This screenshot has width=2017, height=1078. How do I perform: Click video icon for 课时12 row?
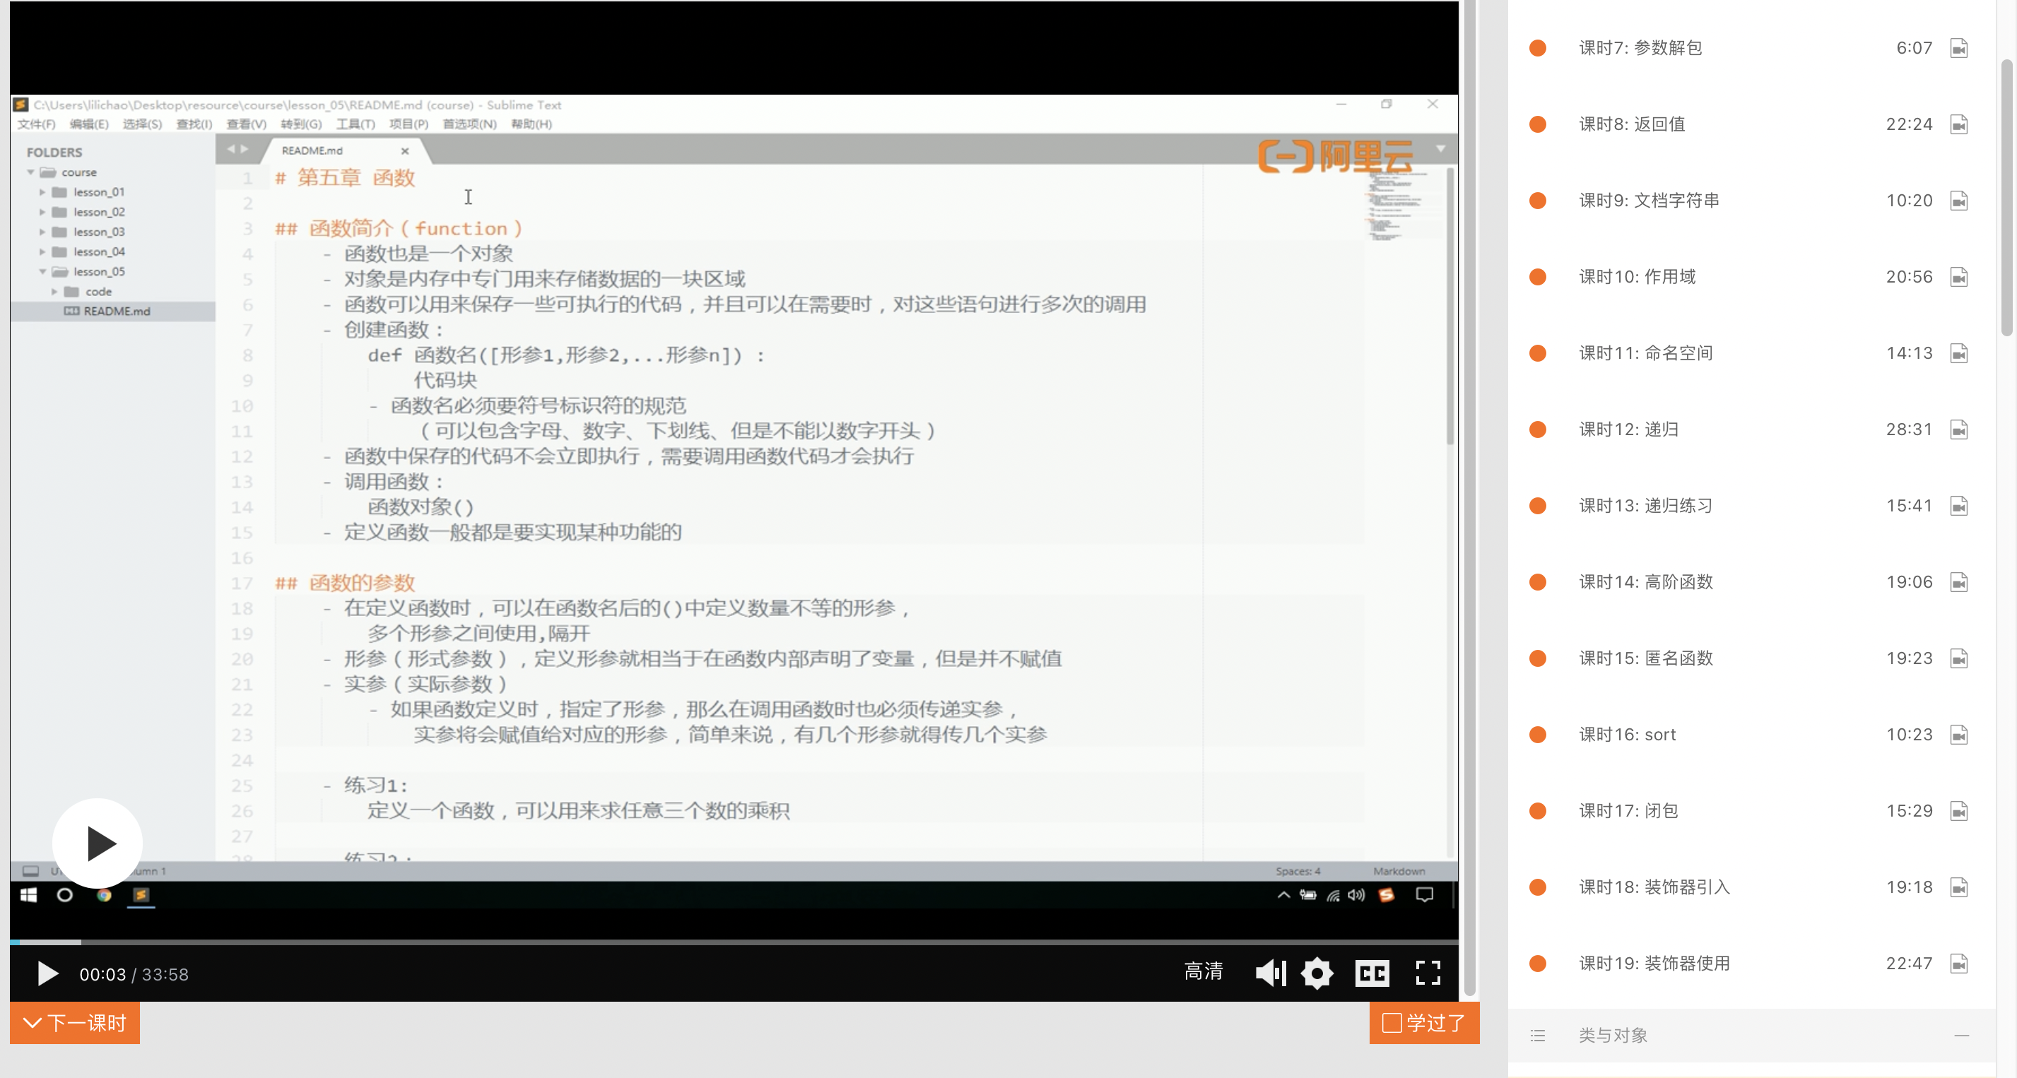pyautogui.click(x=1958, y=429)
